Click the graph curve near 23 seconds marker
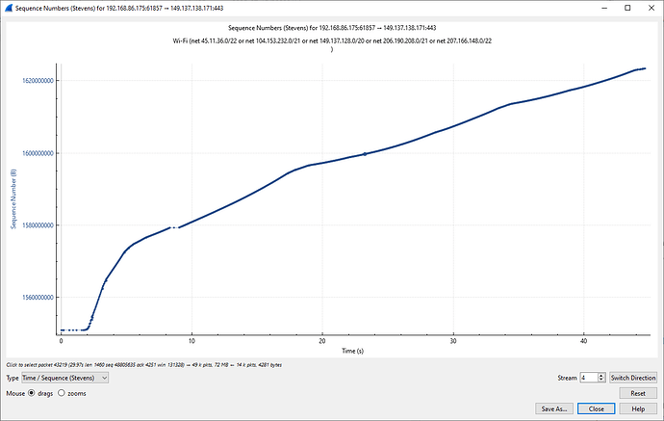This screenshot has height=421, width=664. 365,154
